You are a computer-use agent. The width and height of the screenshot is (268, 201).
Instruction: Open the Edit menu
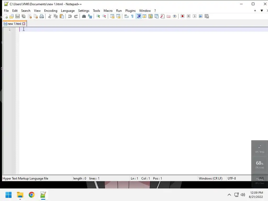click(15, 10)
